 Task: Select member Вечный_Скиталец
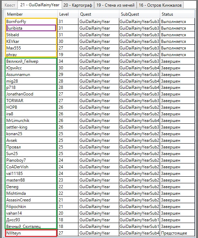pos(31,226)
